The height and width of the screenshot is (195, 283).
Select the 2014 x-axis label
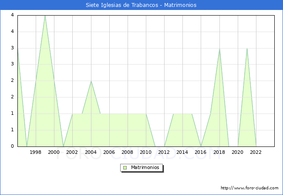(x=182, y=152)
